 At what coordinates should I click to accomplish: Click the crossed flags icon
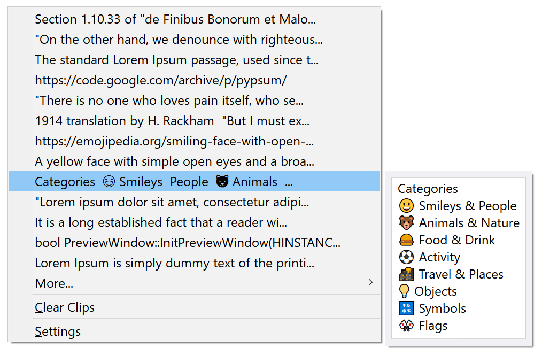[x=406, y=325]
